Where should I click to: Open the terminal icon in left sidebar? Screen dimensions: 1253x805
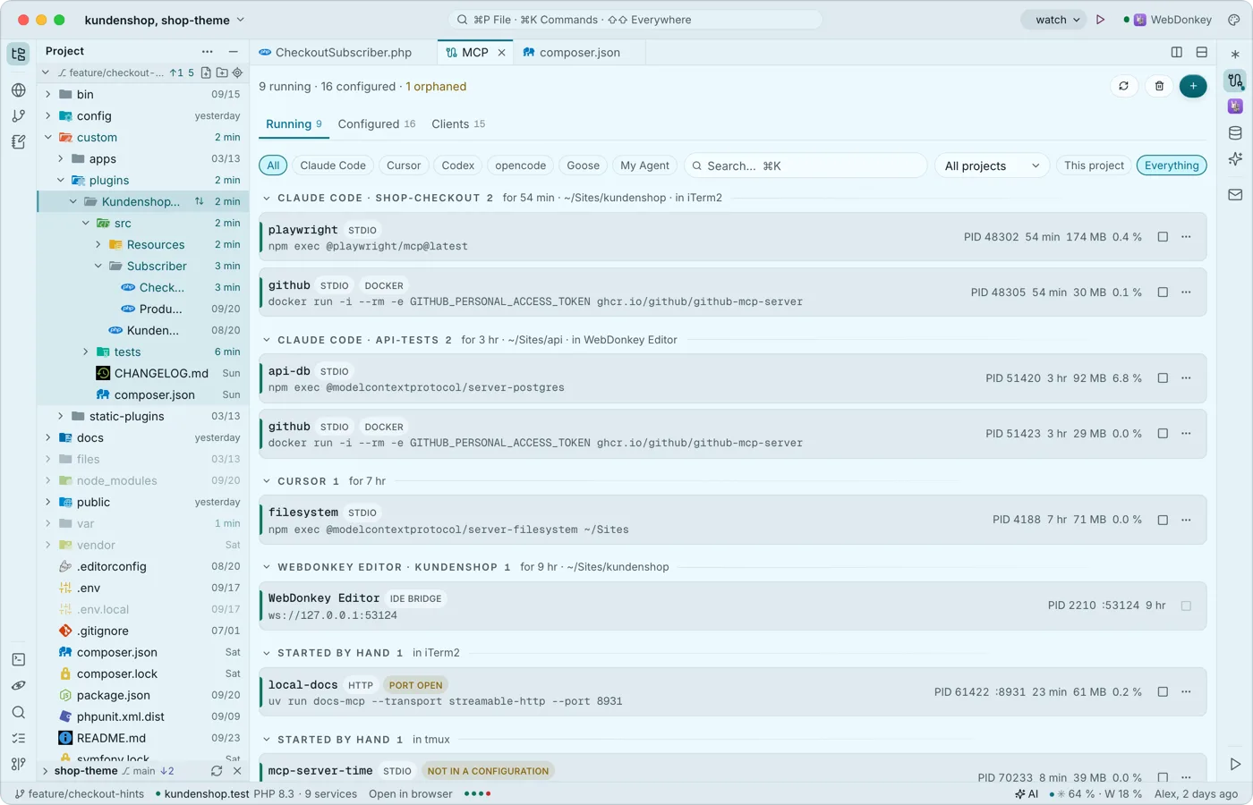(18, 659)
